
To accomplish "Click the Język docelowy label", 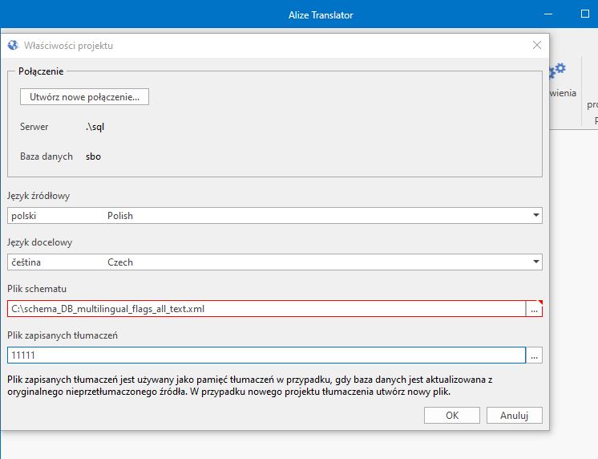I will pyautogui.click(x=39, y=242).
